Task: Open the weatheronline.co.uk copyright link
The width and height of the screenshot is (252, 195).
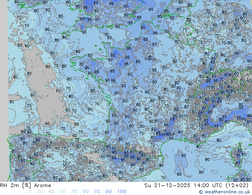Action: [x=224, y=192]
